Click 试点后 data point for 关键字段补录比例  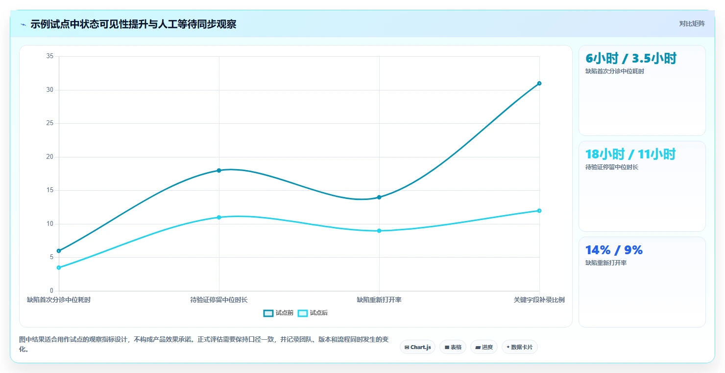coord(539,211)
